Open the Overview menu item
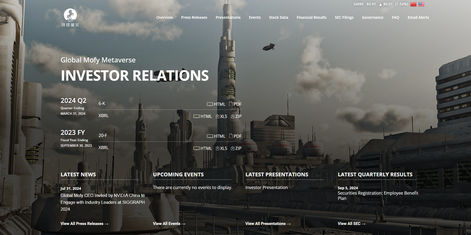471x235 pixels. coord(164,17)
